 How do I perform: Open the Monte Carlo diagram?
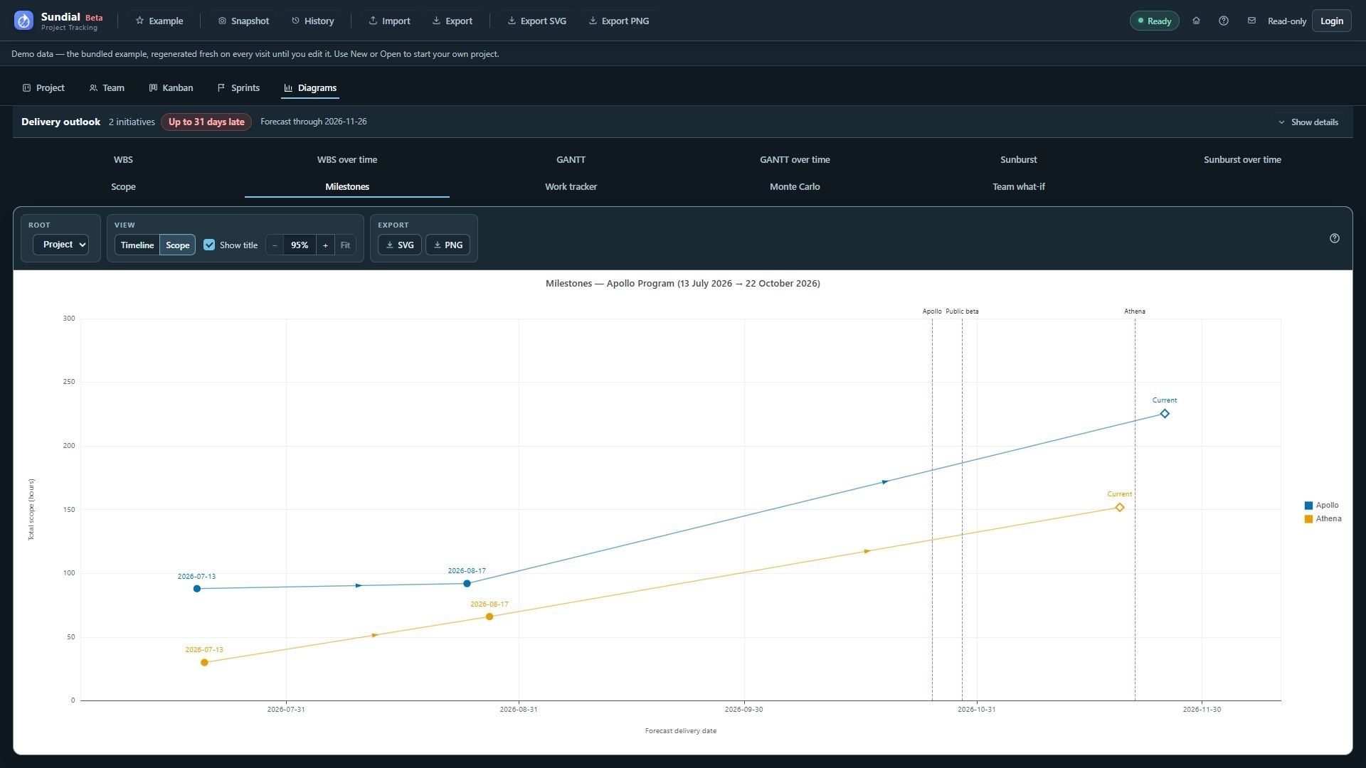click(x=795, y=186)
